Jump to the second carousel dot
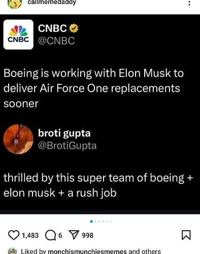This screenshot has height=254, width=200. click(95, 221)
